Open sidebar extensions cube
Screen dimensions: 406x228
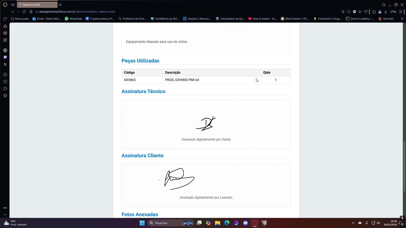pyautogui.click(x=5, y=89)
